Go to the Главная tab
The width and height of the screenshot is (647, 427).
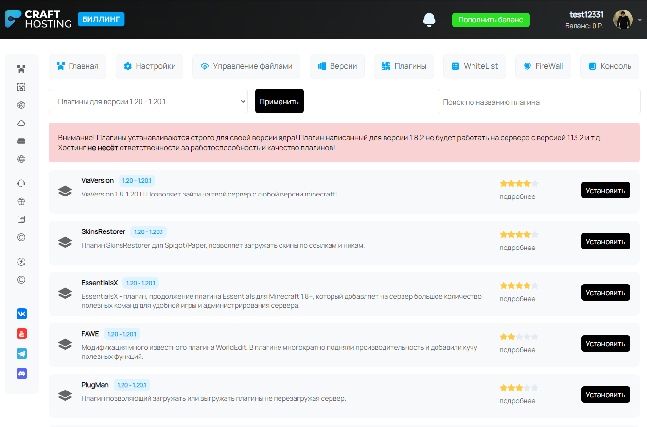click(78, 66)
